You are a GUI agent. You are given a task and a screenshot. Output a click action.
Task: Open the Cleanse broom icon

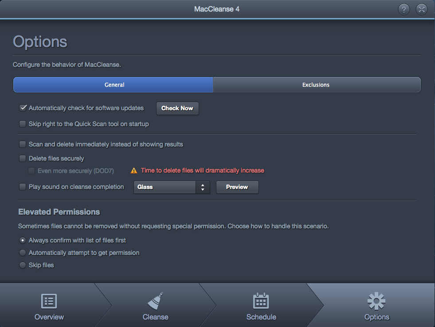(x=155, y=301)
